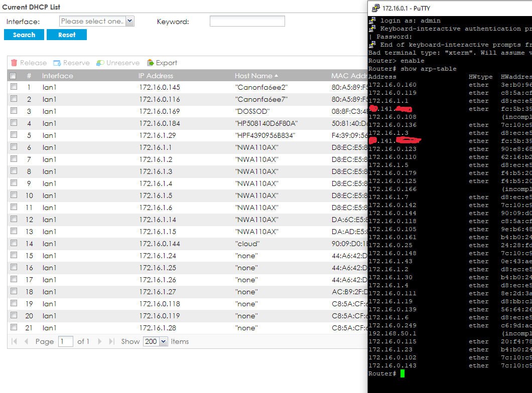Go to the first page arrow
The image size is (532, 393).
click(14, 341)
